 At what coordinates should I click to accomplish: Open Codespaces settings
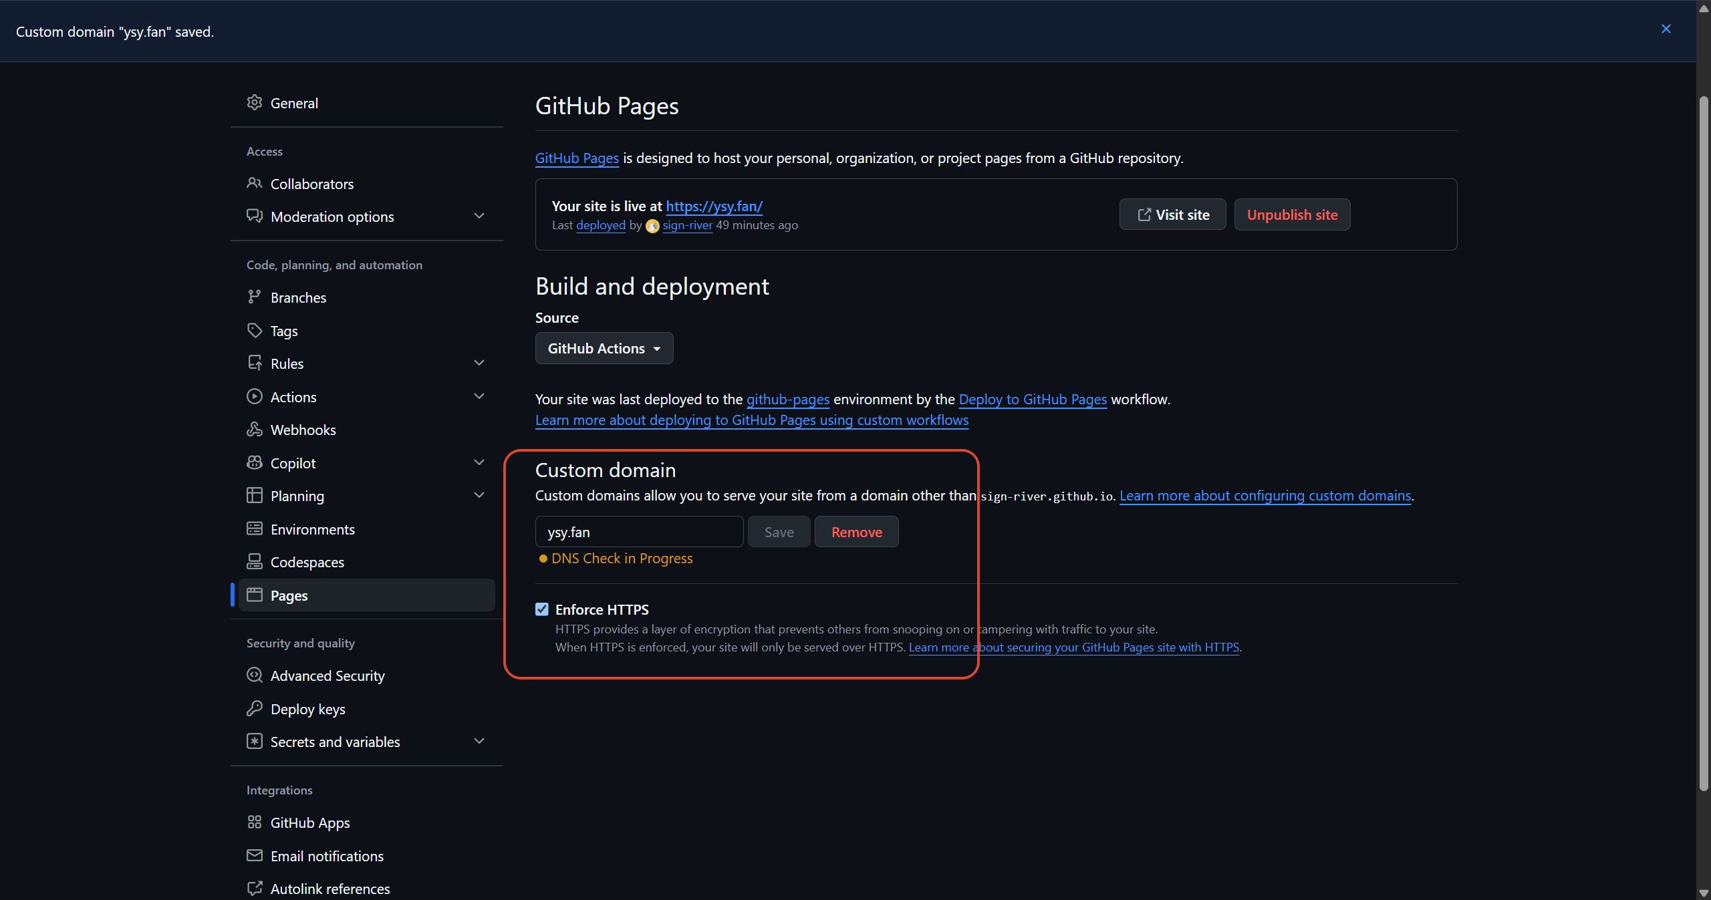(x=367, y=562)
